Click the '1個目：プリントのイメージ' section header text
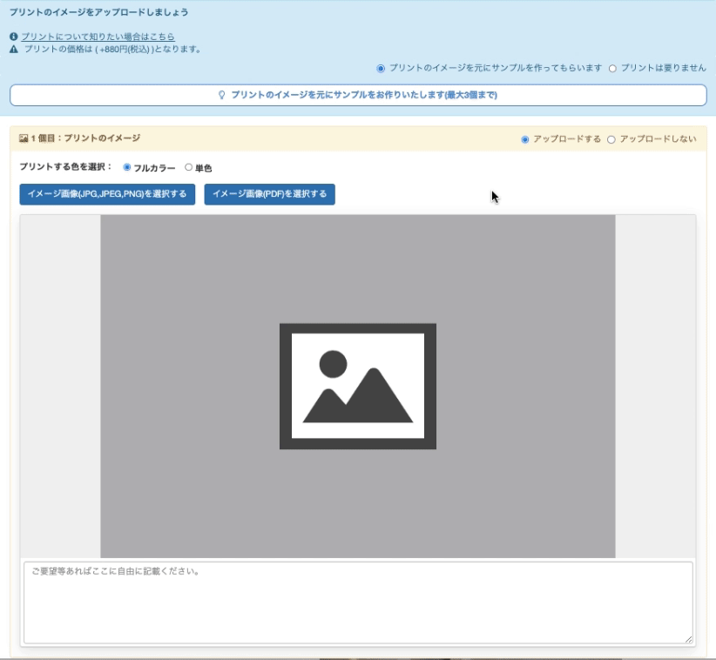The image size is (716, 660). pyautogui.click(x=86, y=138)
